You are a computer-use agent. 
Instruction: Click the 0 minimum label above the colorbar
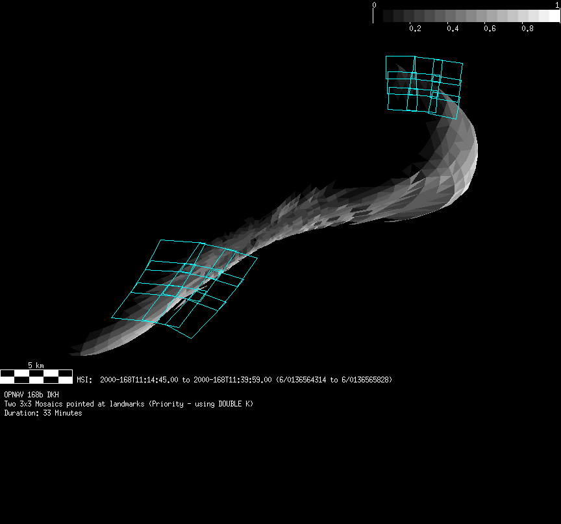(374, 5)
